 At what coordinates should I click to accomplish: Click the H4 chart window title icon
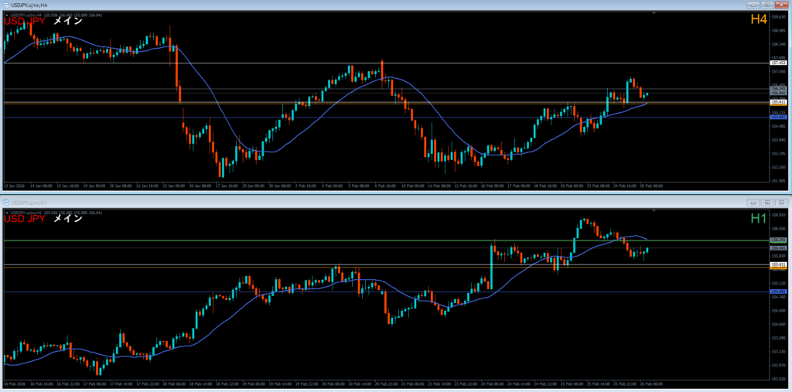[x=5, y=5]
